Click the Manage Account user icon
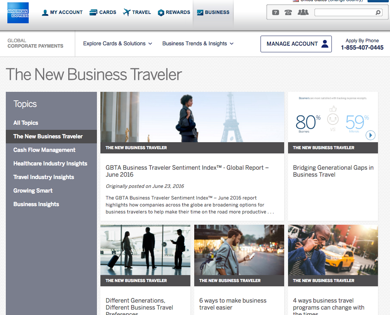 tap(325, 44)
